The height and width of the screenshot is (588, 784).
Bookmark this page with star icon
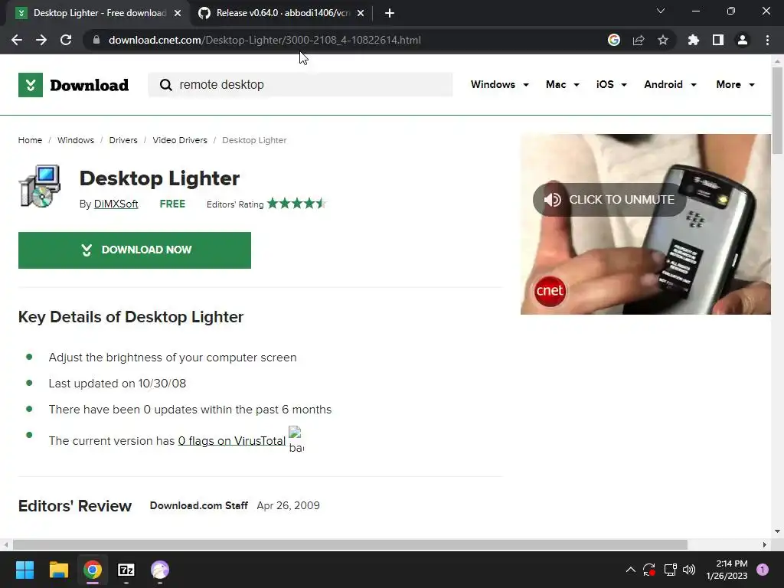click(x=663, y=40)
